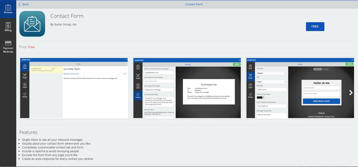358x167 pixels.
Task: Go to Payment Methods in the sidebar
Action: coord(8,46)
